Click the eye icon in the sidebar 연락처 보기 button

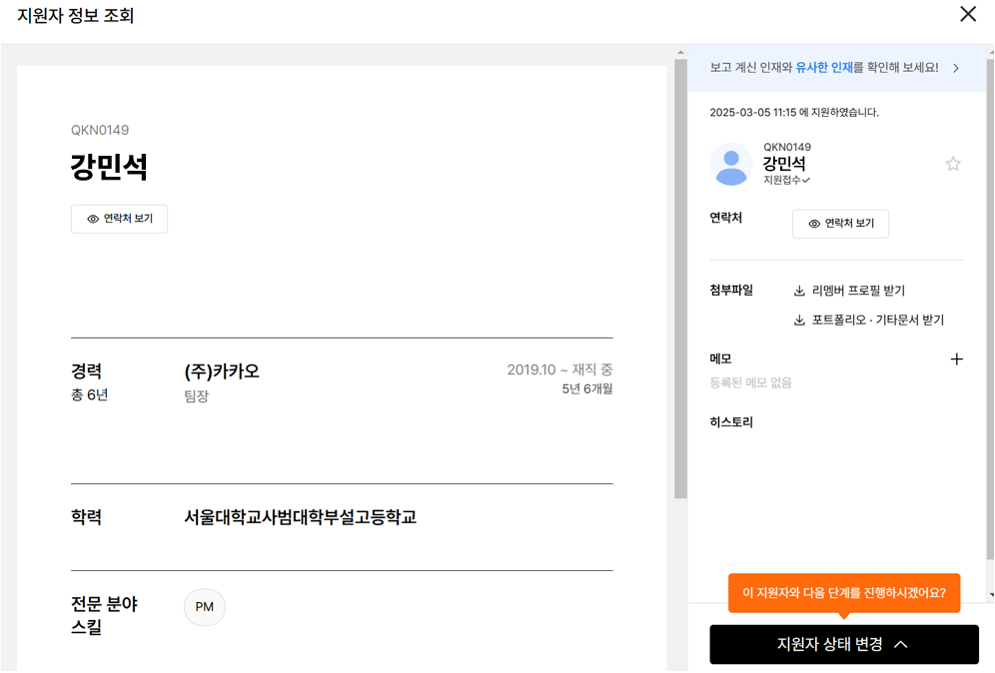(x=814, y=224)
